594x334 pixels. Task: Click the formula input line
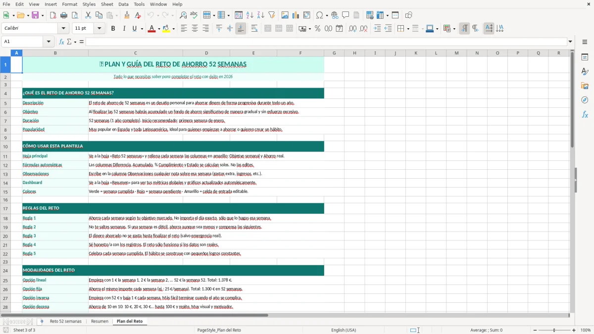point(327,42)
